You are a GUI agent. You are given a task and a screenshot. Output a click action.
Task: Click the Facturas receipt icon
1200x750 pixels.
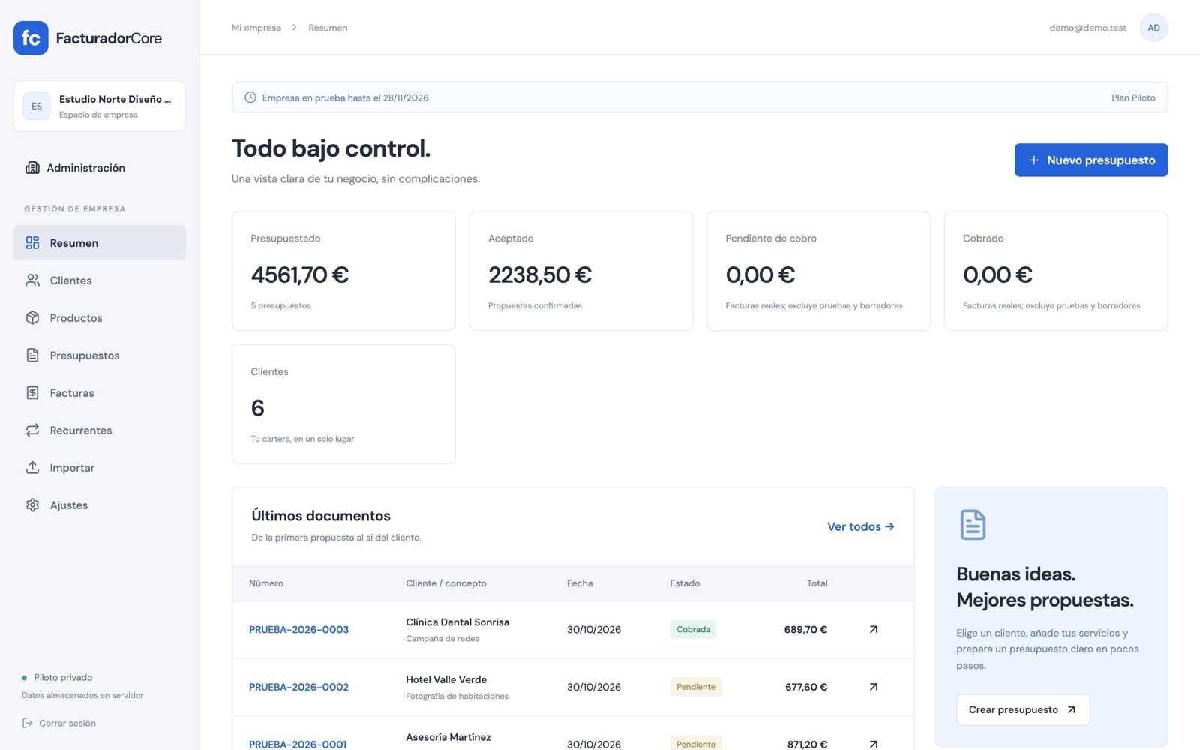coord(32,393)
